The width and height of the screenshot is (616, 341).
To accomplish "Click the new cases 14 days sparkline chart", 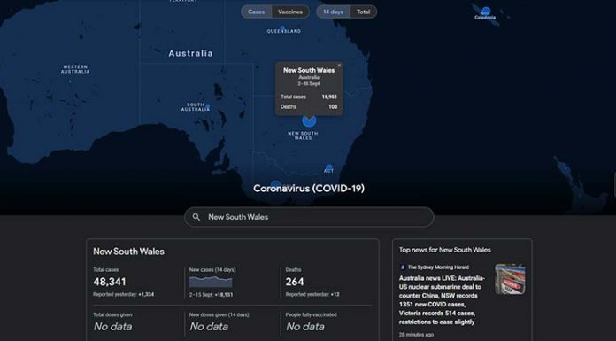I will 211,282.
